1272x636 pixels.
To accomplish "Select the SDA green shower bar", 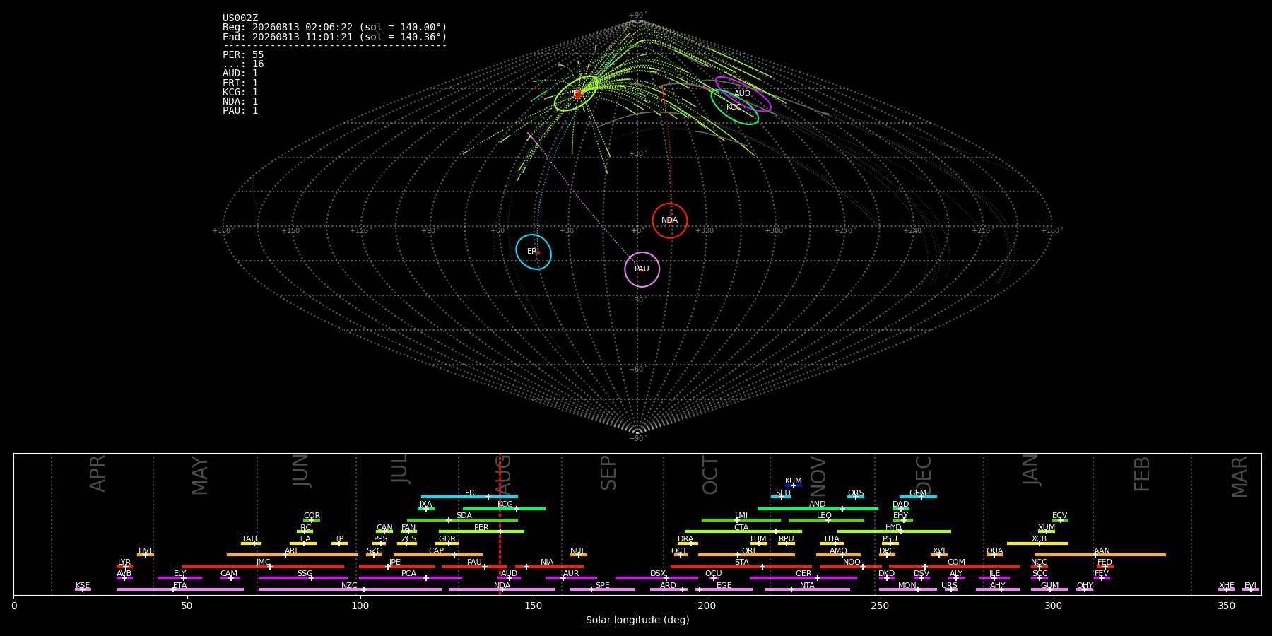I will tap(462, 520).
